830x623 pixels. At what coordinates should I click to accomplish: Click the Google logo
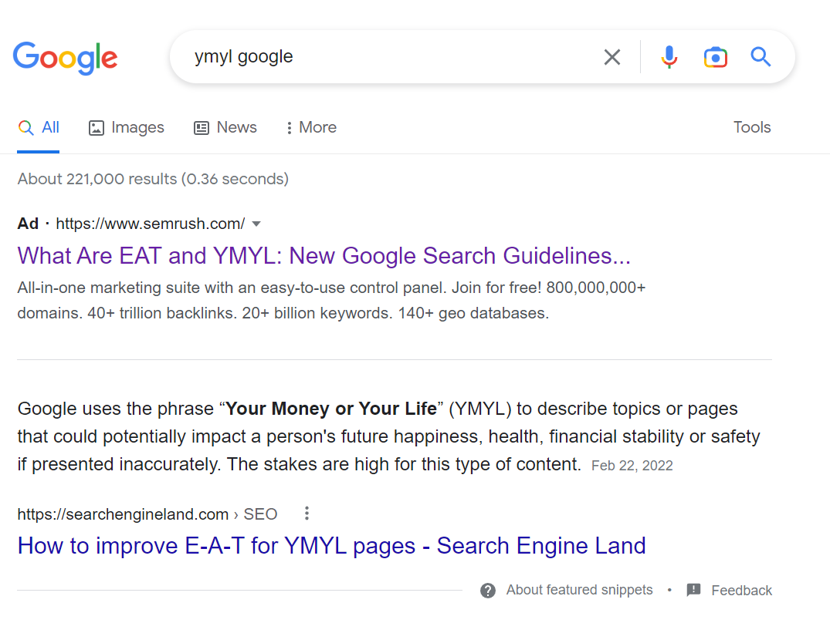[65, 58]
